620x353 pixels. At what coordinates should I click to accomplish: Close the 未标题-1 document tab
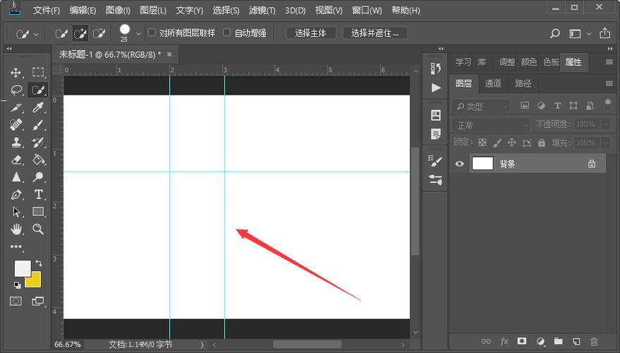[169, 54]
